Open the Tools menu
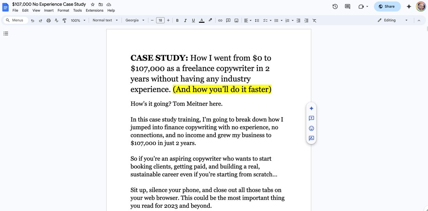Viewport: 428px width, 211px height. point(77,10)
